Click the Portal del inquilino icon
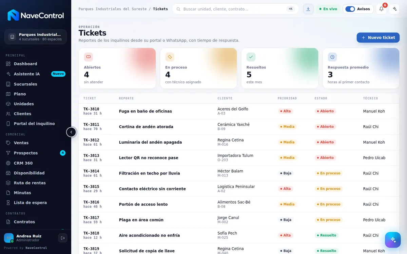The height and width of the screenshot is (254, 407). pos(8,124)
